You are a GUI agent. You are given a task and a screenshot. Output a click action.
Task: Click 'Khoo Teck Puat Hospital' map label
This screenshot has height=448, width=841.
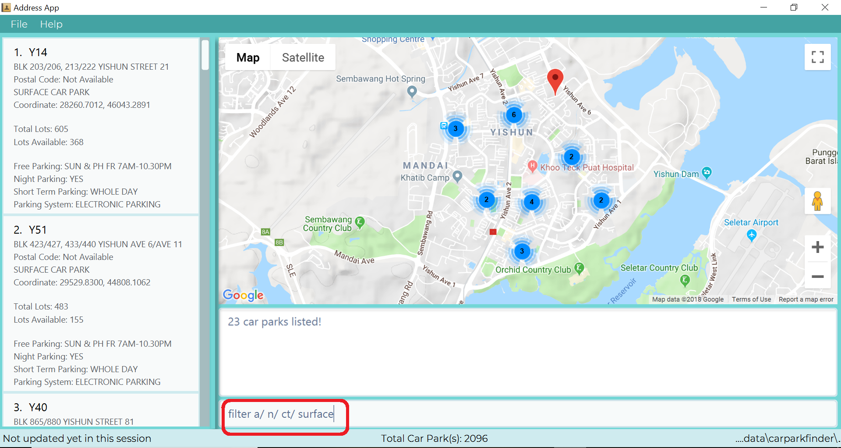587,167
